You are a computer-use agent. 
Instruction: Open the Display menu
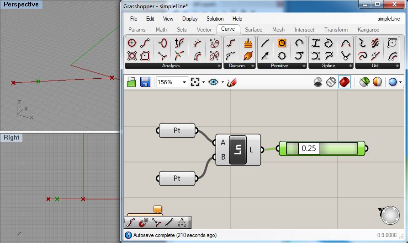[x=190, y=19]
